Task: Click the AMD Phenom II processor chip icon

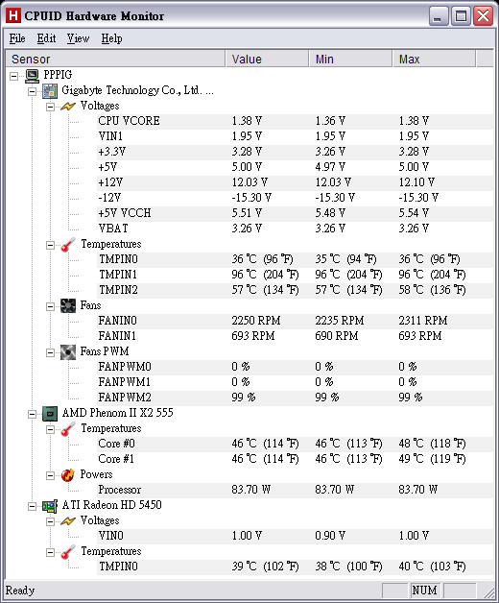Action: click(x=50, y=414)
